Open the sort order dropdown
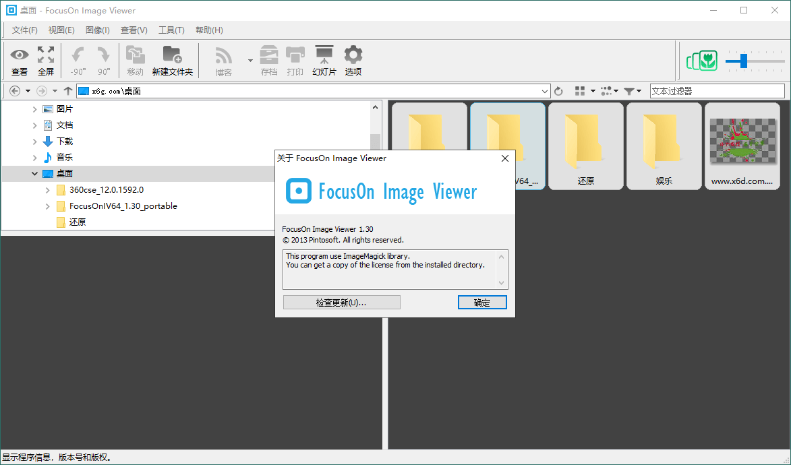This screenshot has width=791, height=465. [x=616, y=90]
